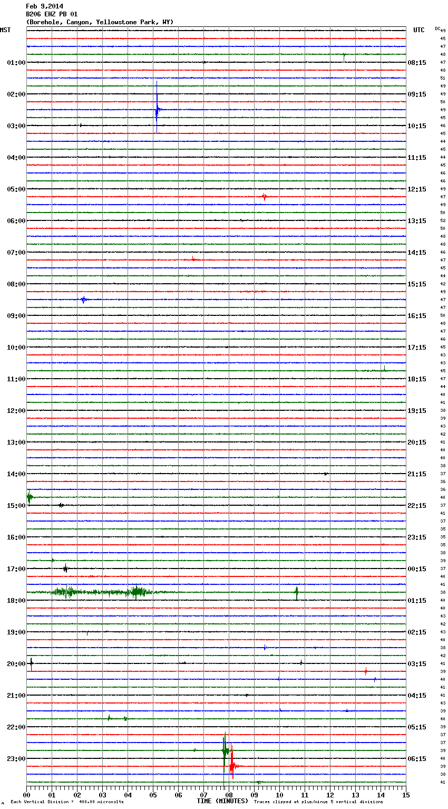Click the "12:00" MST time label
The image size is (448, 809).
(16, 411)
